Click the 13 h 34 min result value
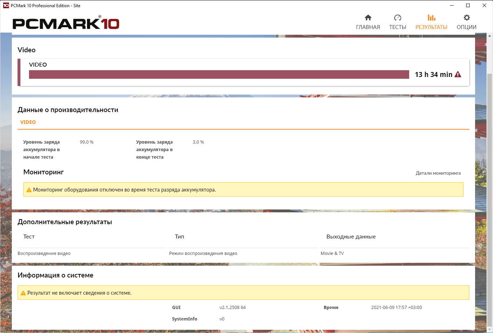This screenshot has height=333, width=493. pyautogui.click(x=434, y=74)
